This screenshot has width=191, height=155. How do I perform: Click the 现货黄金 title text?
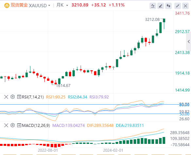coord(19,5)
